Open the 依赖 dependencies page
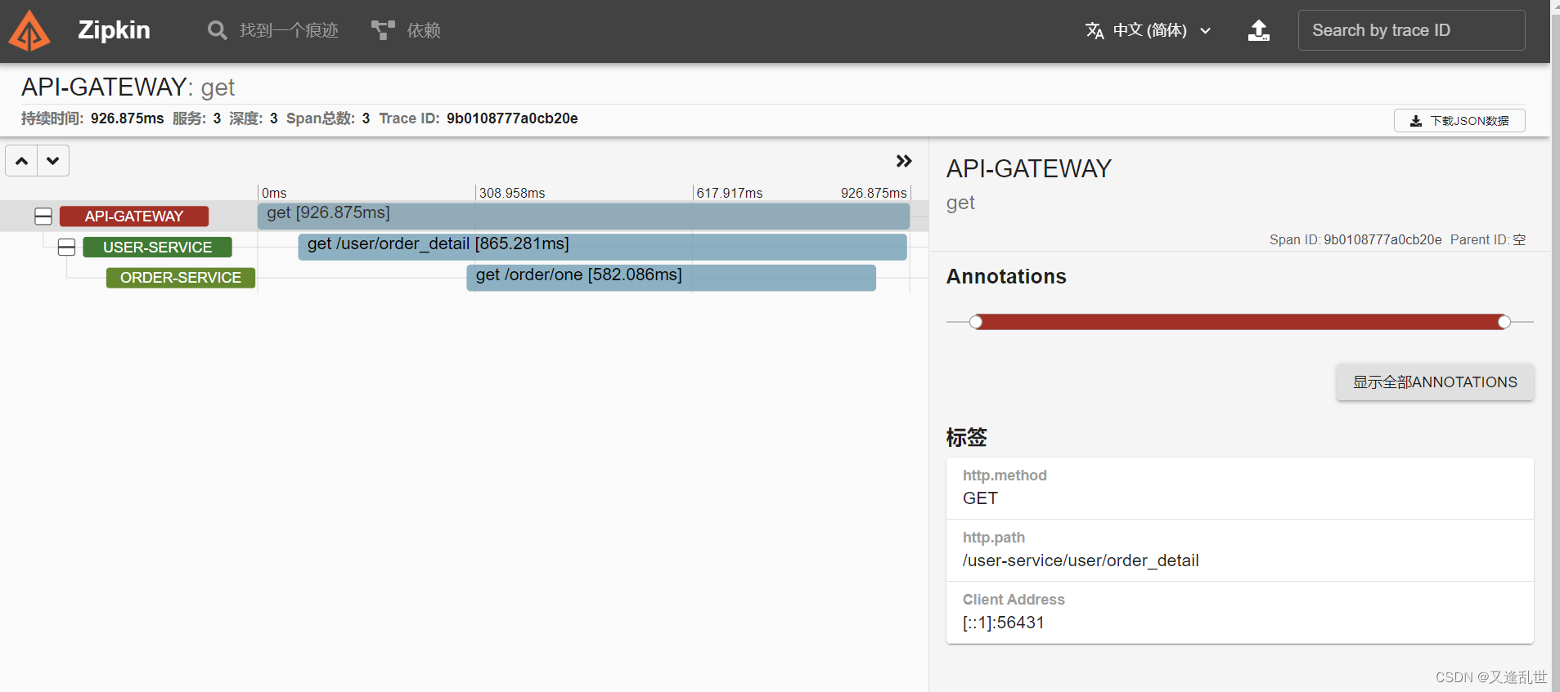Screen dimensions: 1560x692 coord(424,30)
